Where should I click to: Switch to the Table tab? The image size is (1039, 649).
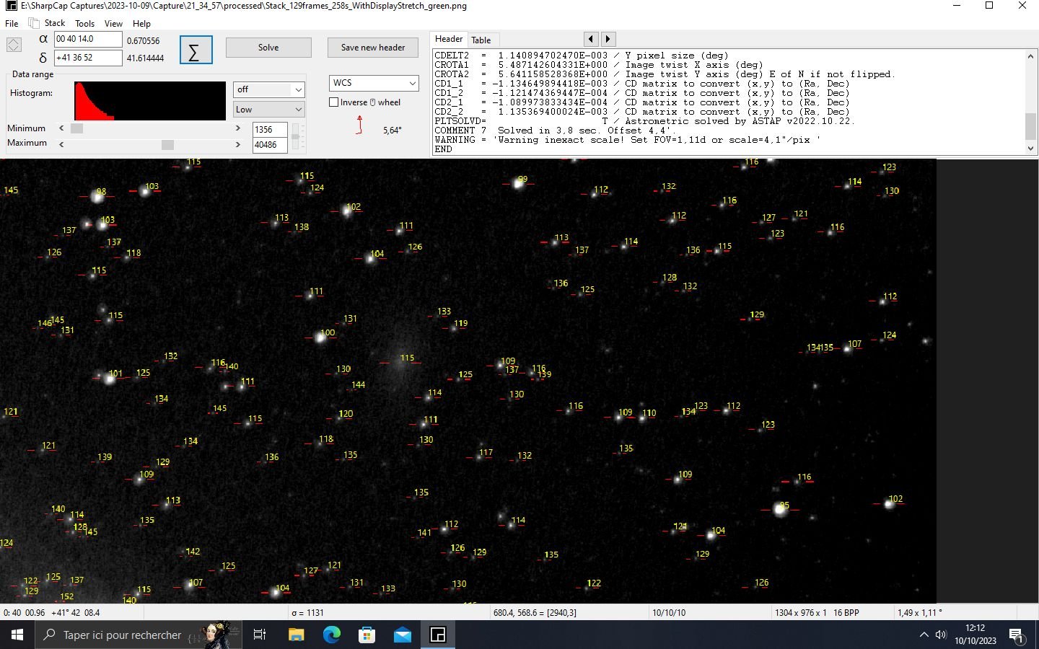pos(481,40)
